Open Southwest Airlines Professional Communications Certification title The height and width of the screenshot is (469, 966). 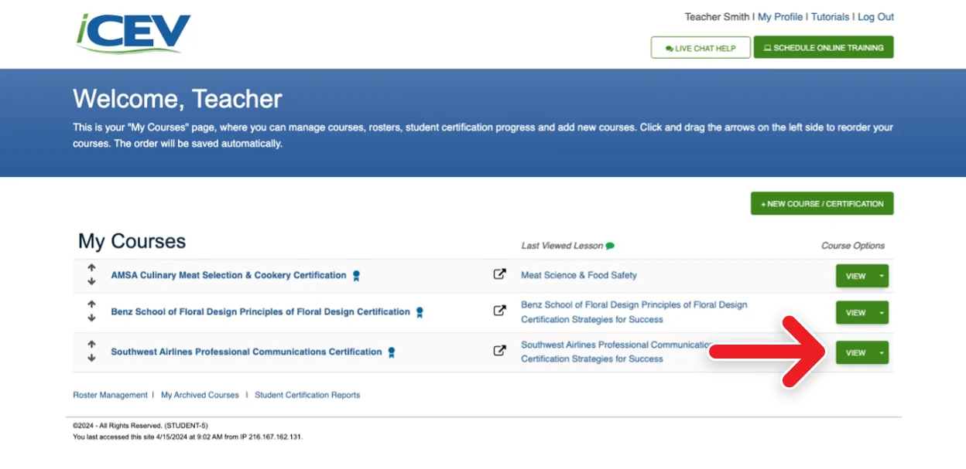point(246,352)
